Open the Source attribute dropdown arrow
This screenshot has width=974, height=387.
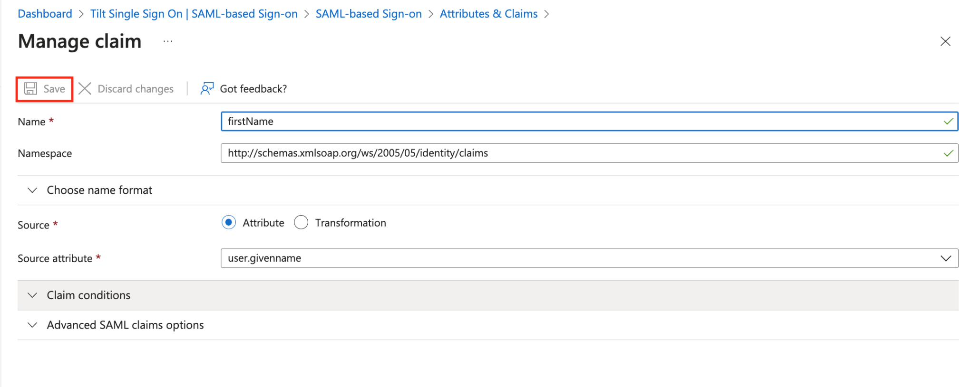coord(945,258)
